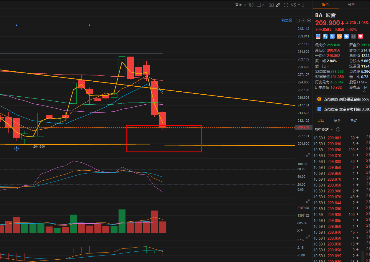Click the orange short-selling trend icon
The width and height of the screenshot is (370, 262).
click(x=339, y=36)
